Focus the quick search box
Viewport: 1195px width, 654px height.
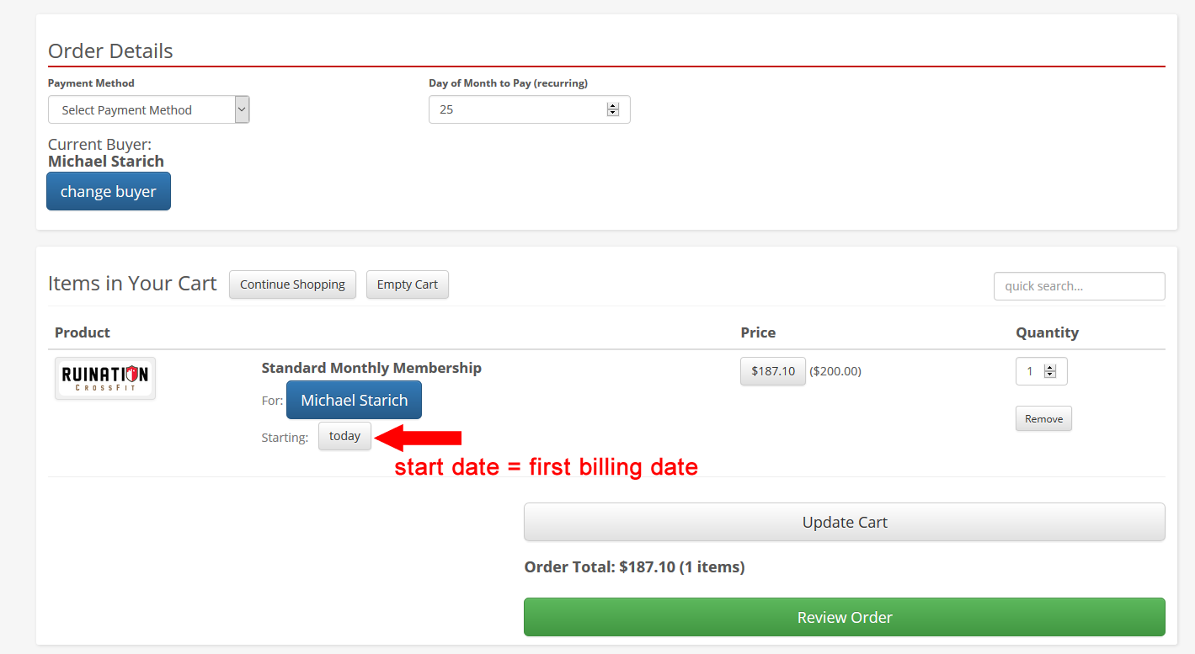(1079, 286)
